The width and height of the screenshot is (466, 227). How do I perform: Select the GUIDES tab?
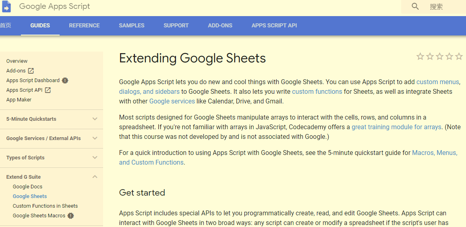40,25
